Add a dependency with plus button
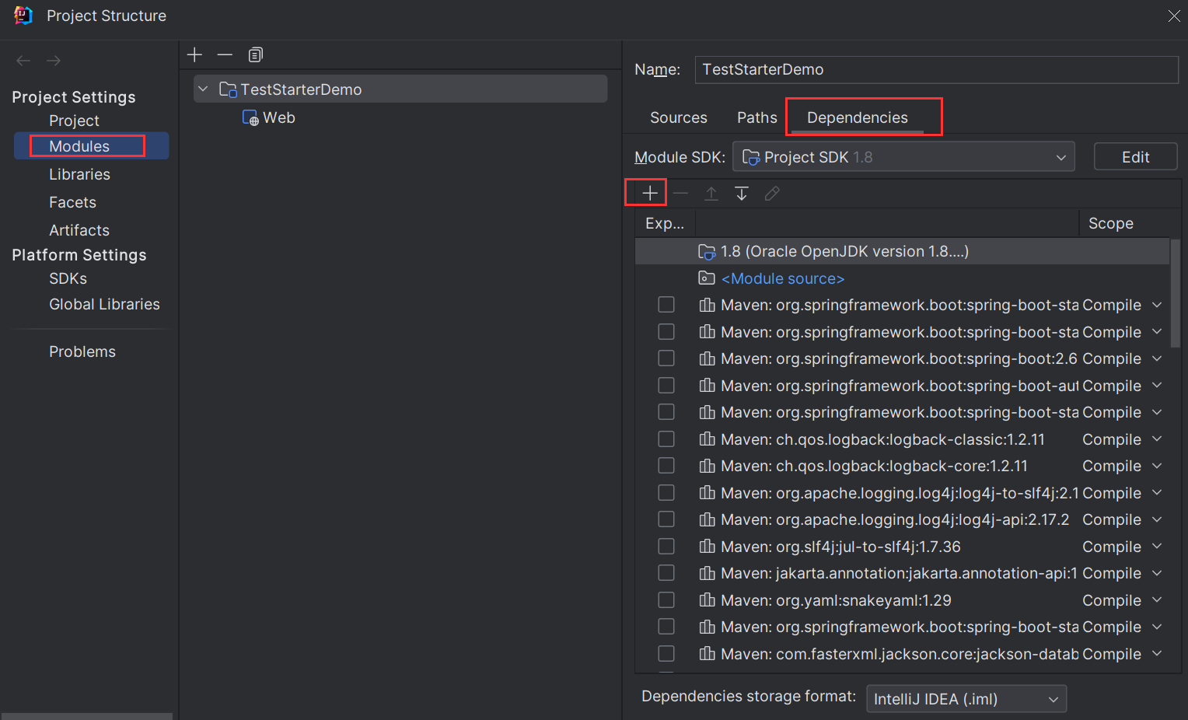The image size is (1188, 720). [x=650, y=193]
